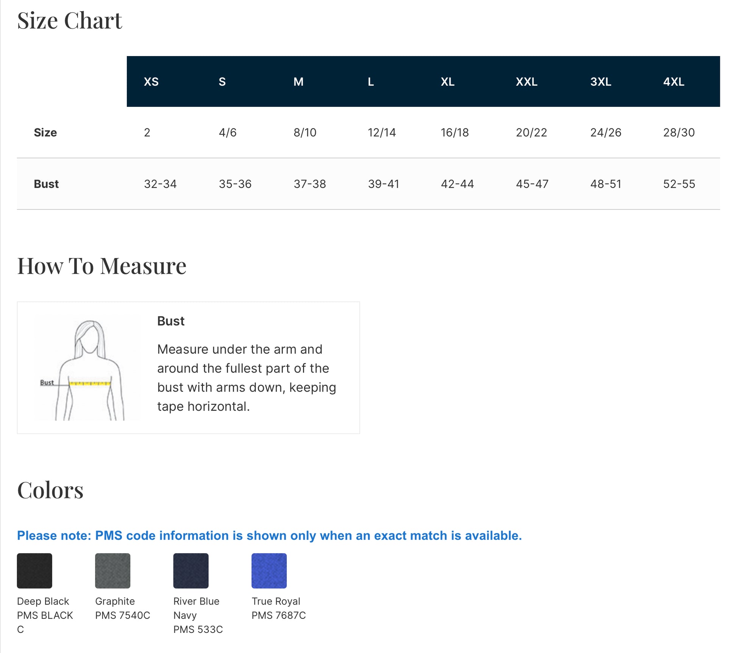Image resolution: width=737 pixels, height=653 pixels.
Task: Click the M size column header
Action: coord(298,81)
